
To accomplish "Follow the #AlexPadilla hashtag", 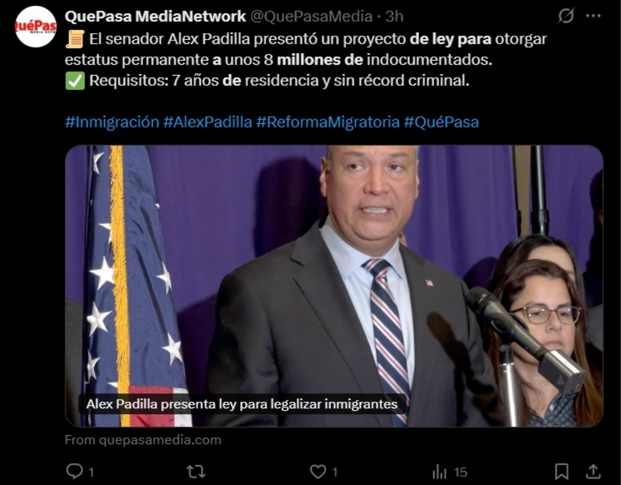I will click(x=208, y=122).
